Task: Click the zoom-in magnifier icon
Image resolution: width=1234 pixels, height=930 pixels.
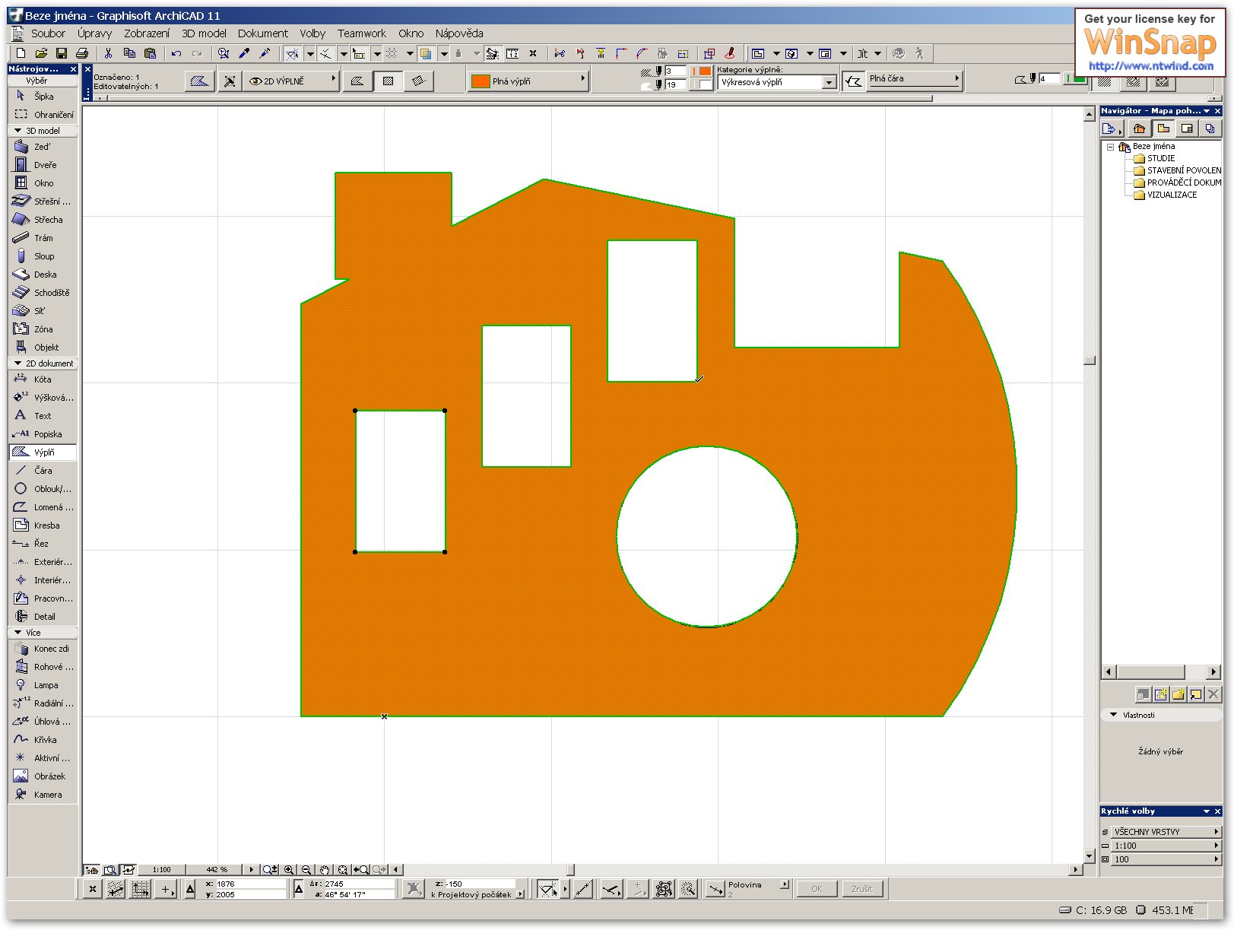Action: [289, 869]
